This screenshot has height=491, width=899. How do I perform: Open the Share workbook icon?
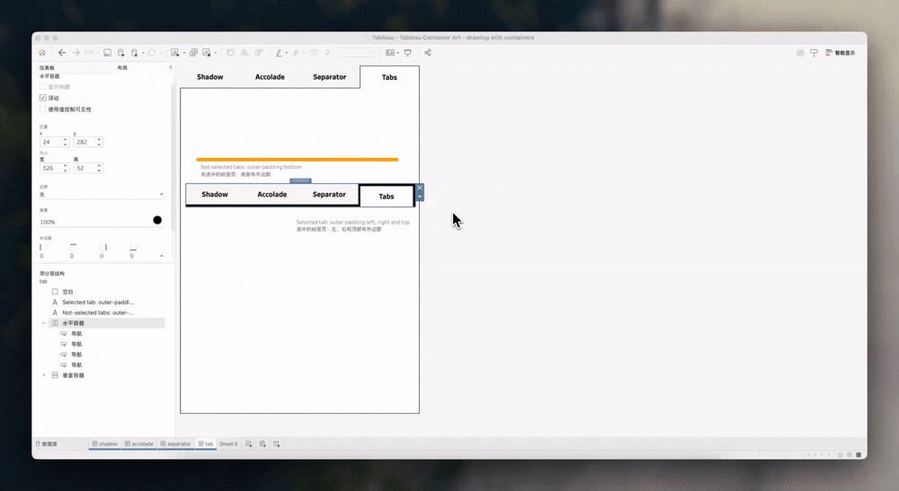(x=427, y=53)
